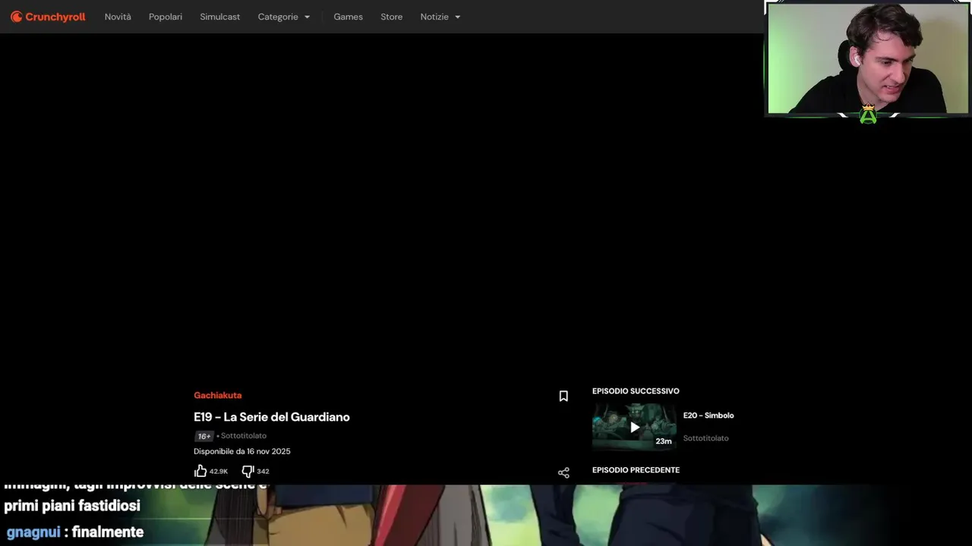Viewport: 972px width, 546px height.
Task: Like the episode with thumbs up
Action: [200, 471]
